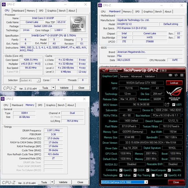Open the About tab in the Memory window
188x188 pixels.
point(71,105)
